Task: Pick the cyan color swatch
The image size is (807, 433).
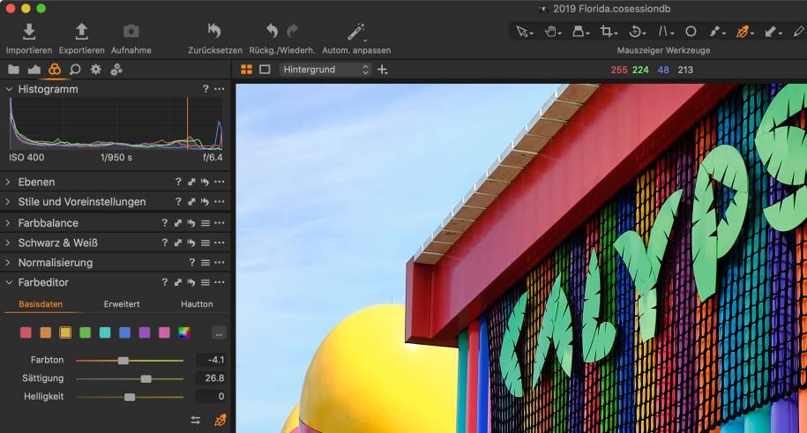Action: pyautogui.click(x=105, y=332)
